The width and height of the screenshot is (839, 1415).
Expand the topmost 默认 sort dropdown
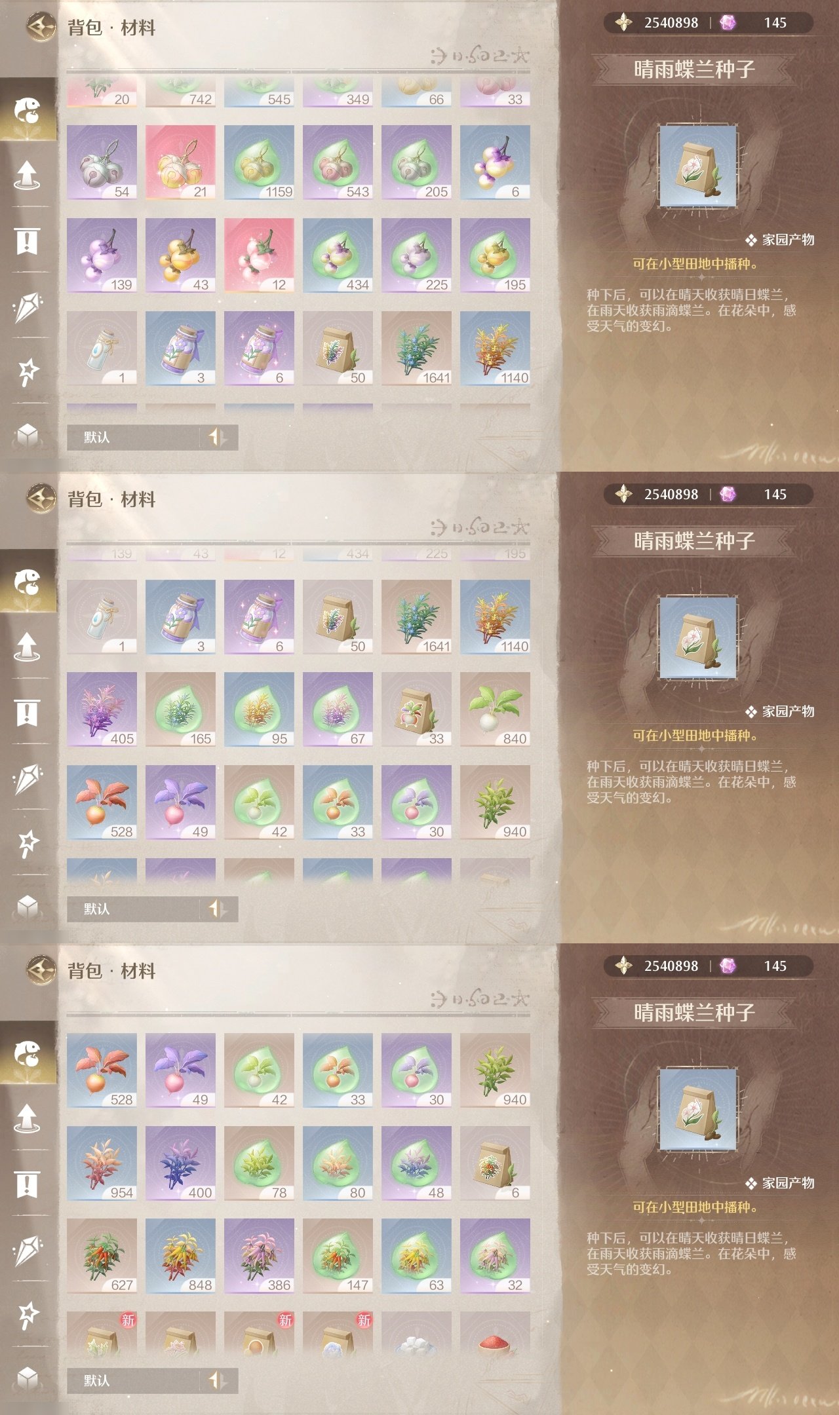133,437
